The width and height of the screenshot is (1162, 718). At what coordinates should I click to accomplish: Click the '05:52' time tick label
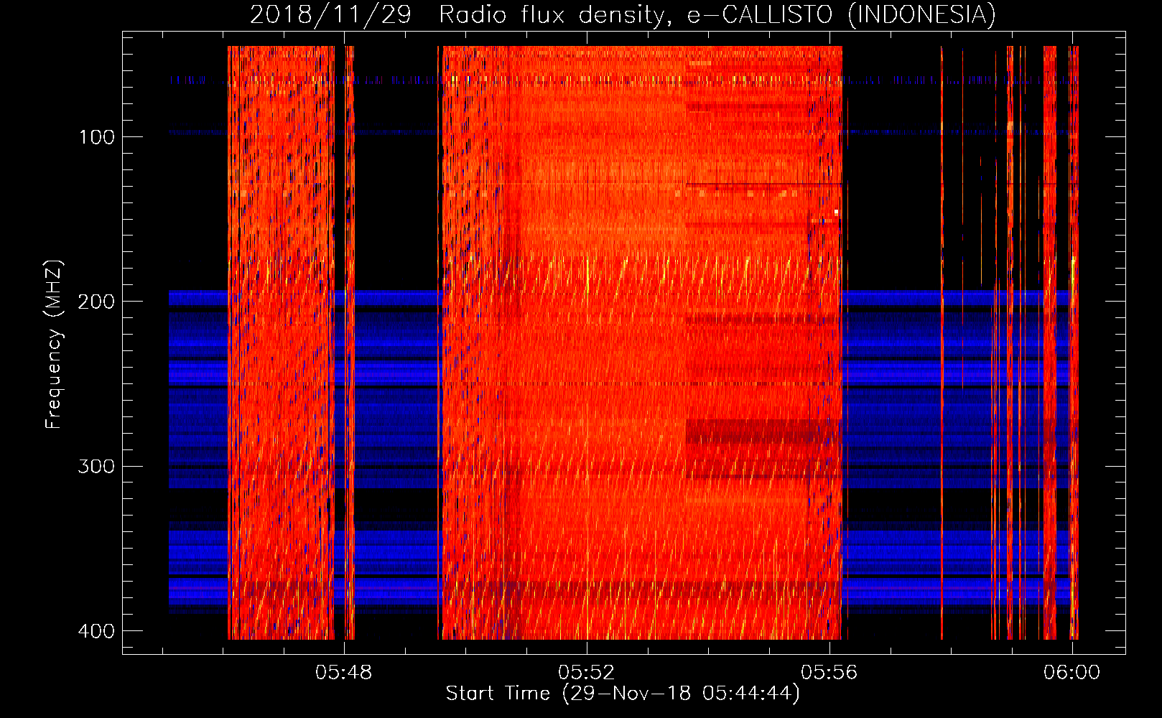587,672
